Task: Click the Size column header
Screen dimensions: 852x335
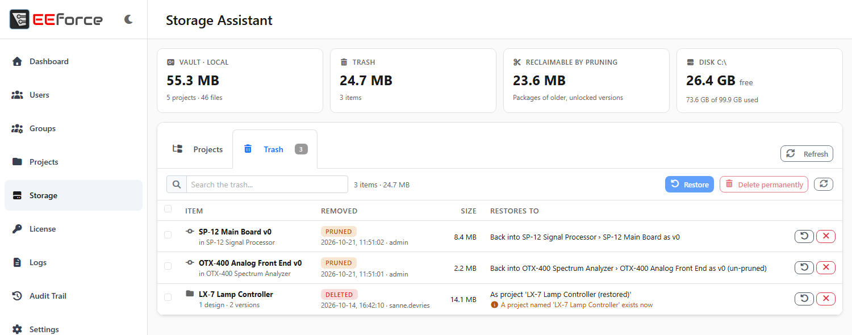Action: [469, 211]
